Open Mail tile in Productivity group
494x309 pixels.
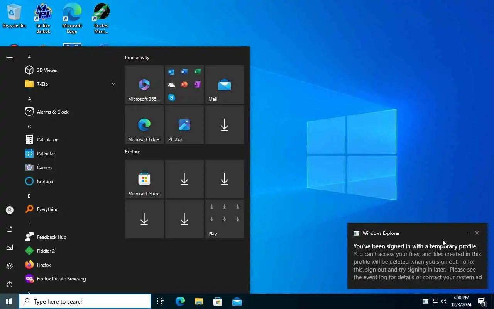pos(225,85)
